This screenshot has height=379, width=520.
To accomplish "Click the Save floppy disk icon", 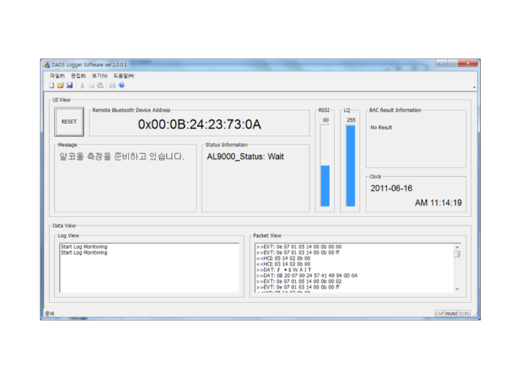I will point(69,85).
